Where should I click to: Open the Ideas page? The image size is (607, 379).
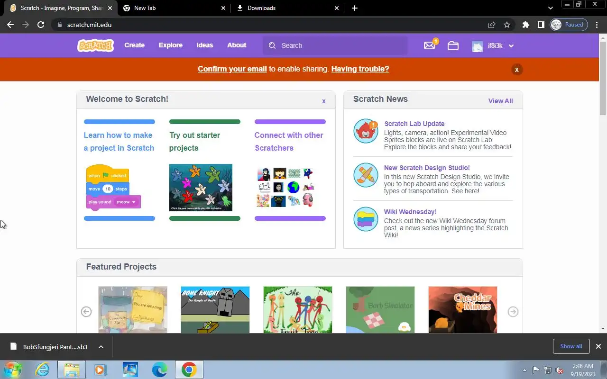coord(205,45)
